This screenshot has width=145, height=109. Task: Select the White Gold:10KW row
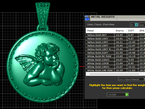(x=115, y=63)
